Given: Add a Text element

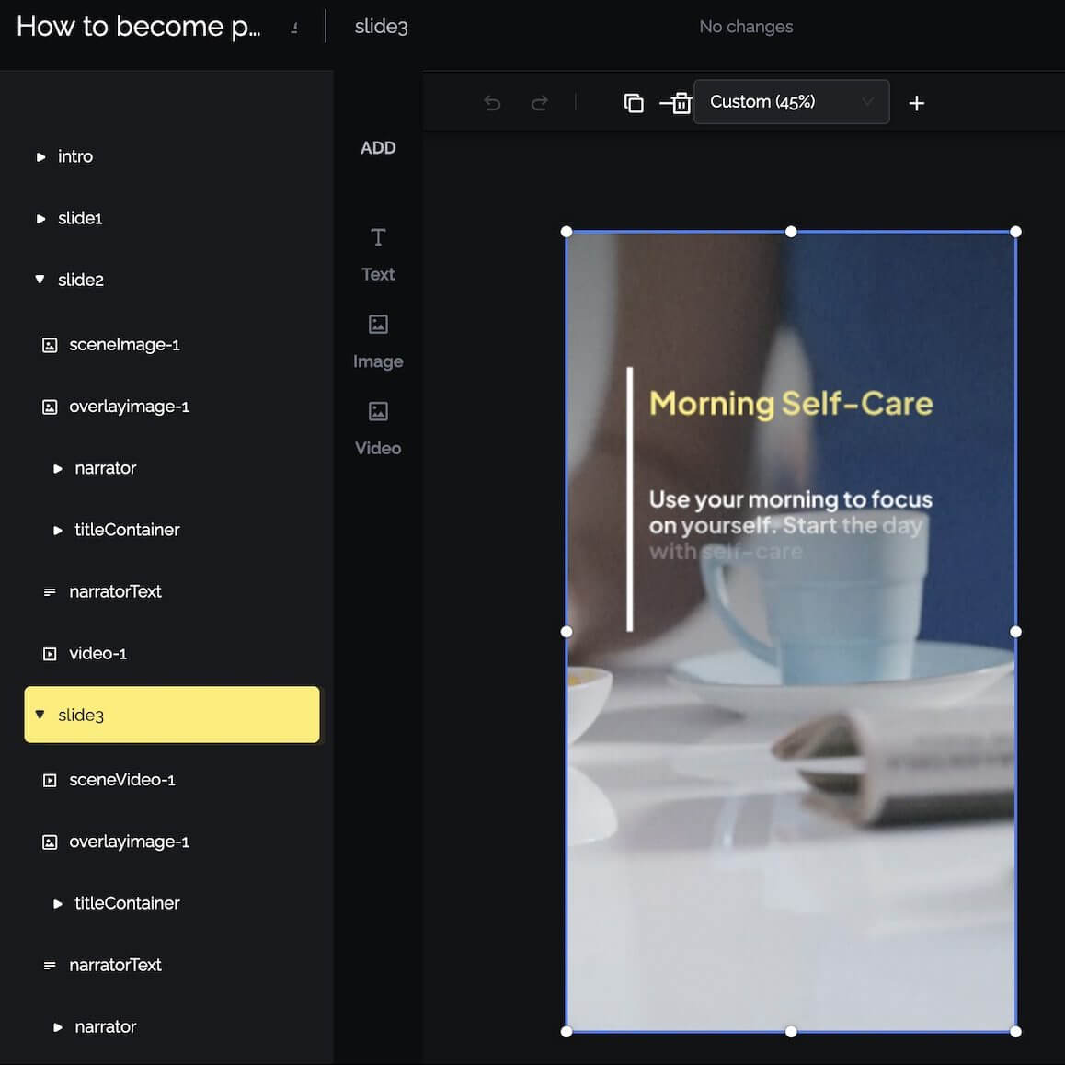Looking at the screenshot, I should [x=378, y=255].
